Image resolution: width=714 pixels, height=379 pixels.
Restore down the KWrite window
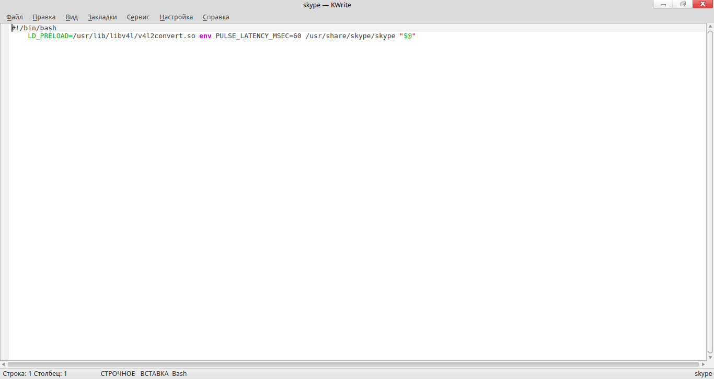[x=683, y=4]
